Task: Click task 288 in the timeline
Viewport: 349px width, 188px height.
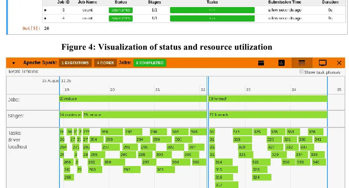Action: click(114, 162)
